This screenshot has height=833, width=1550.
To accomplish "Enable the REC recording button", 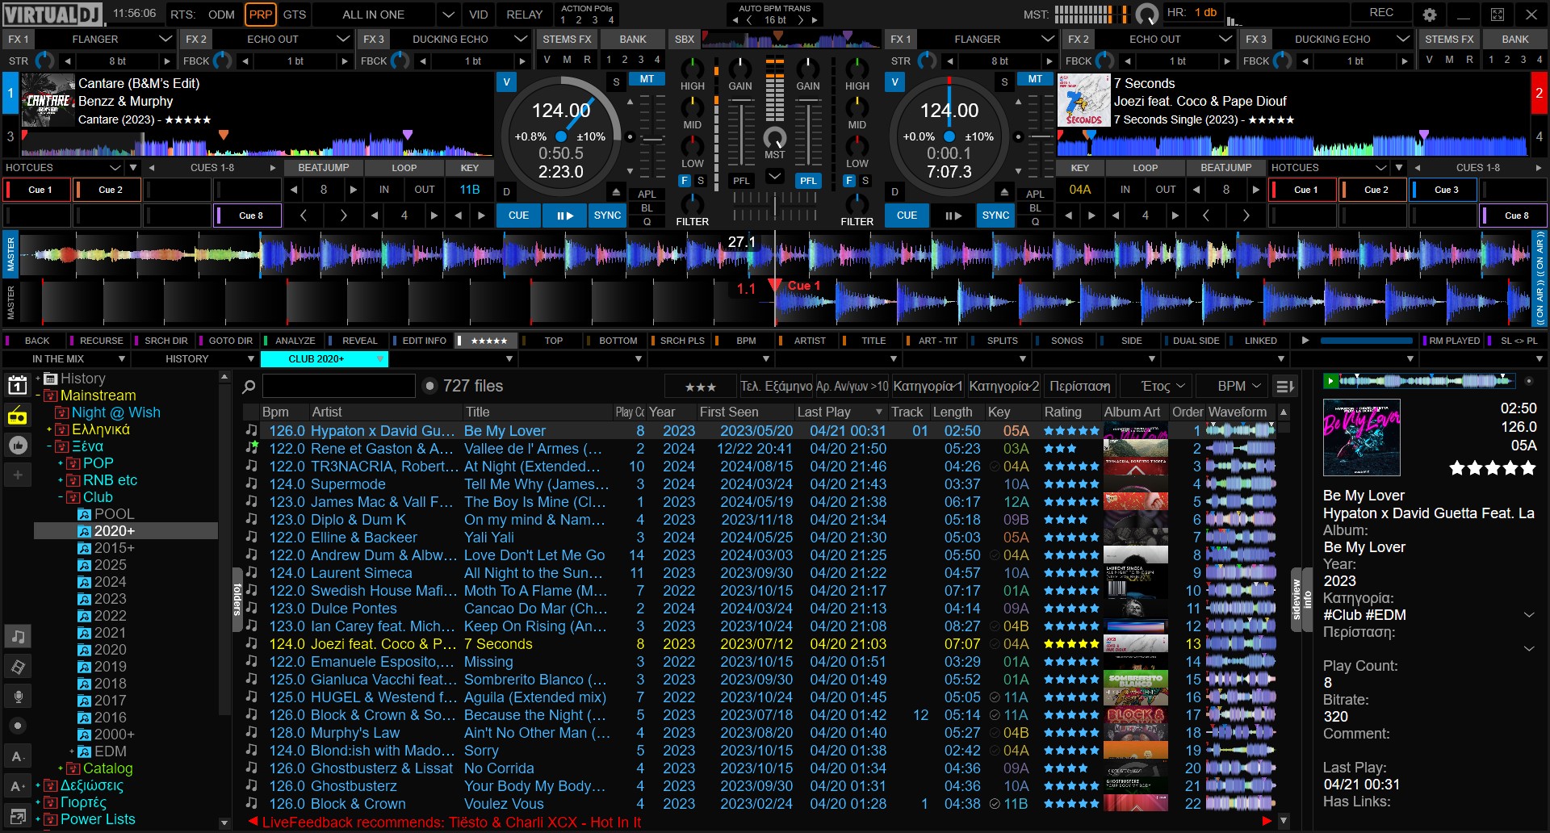I will (1381, 13).
